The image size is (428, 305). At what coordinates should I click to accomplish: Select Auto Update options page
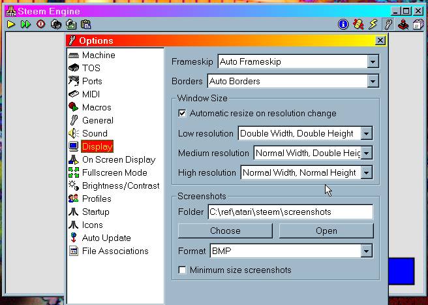click(x=106, y=238)
